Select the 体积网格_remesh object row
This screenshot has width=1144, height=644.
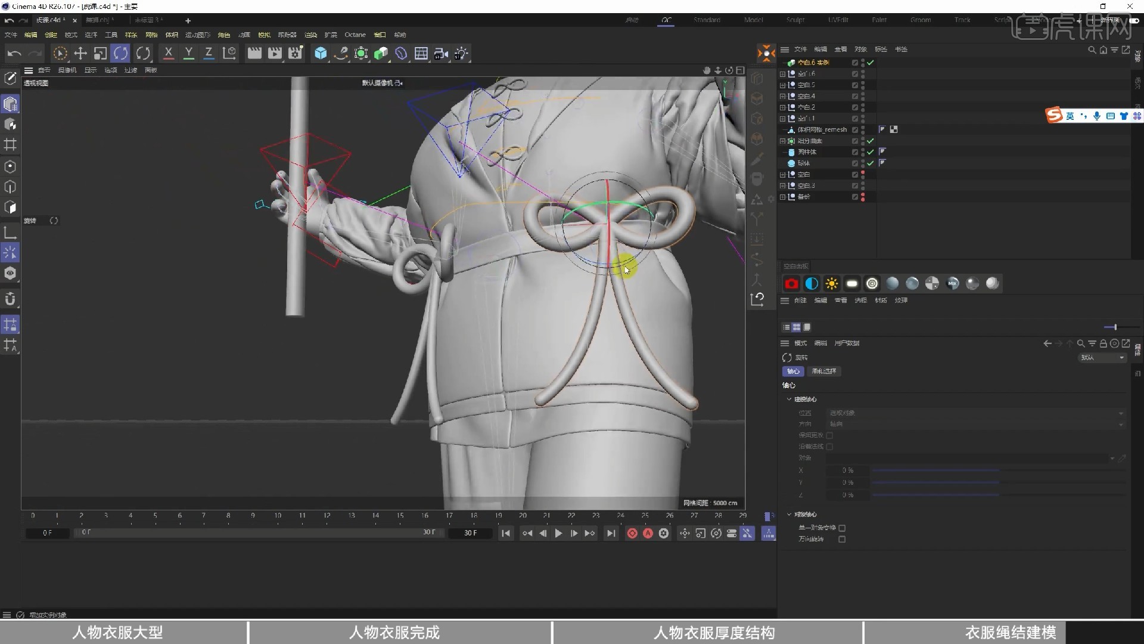pyautogui.click(x=822, y=130)
